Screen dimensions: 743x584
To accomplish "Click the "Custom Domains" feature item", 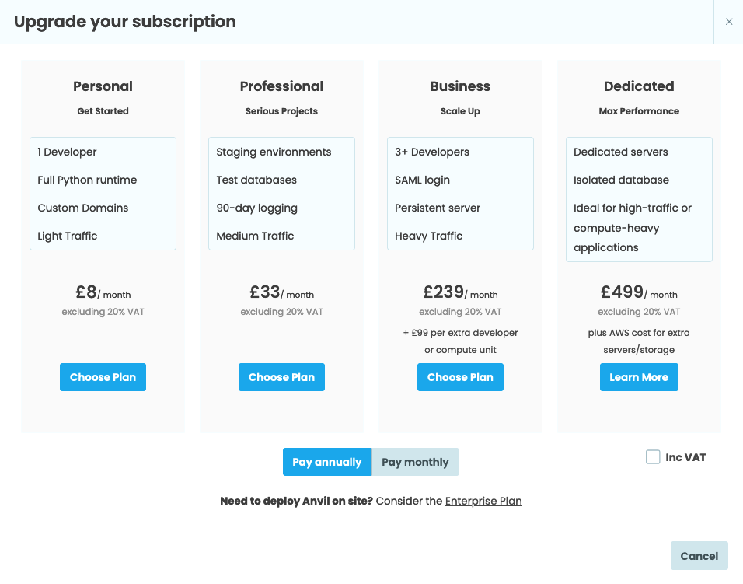I will pyautogui.click(x=103, y=208).
